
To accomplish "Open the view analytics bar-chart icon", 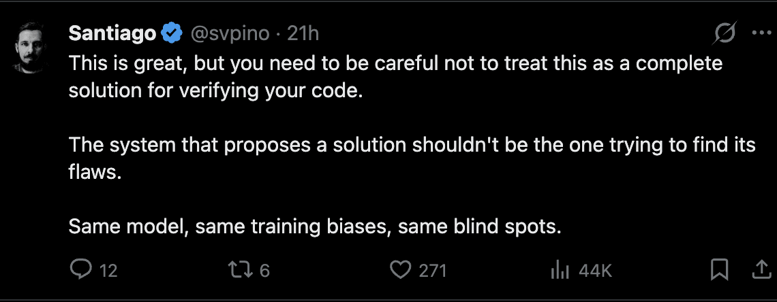I will [x=560, y=270].
